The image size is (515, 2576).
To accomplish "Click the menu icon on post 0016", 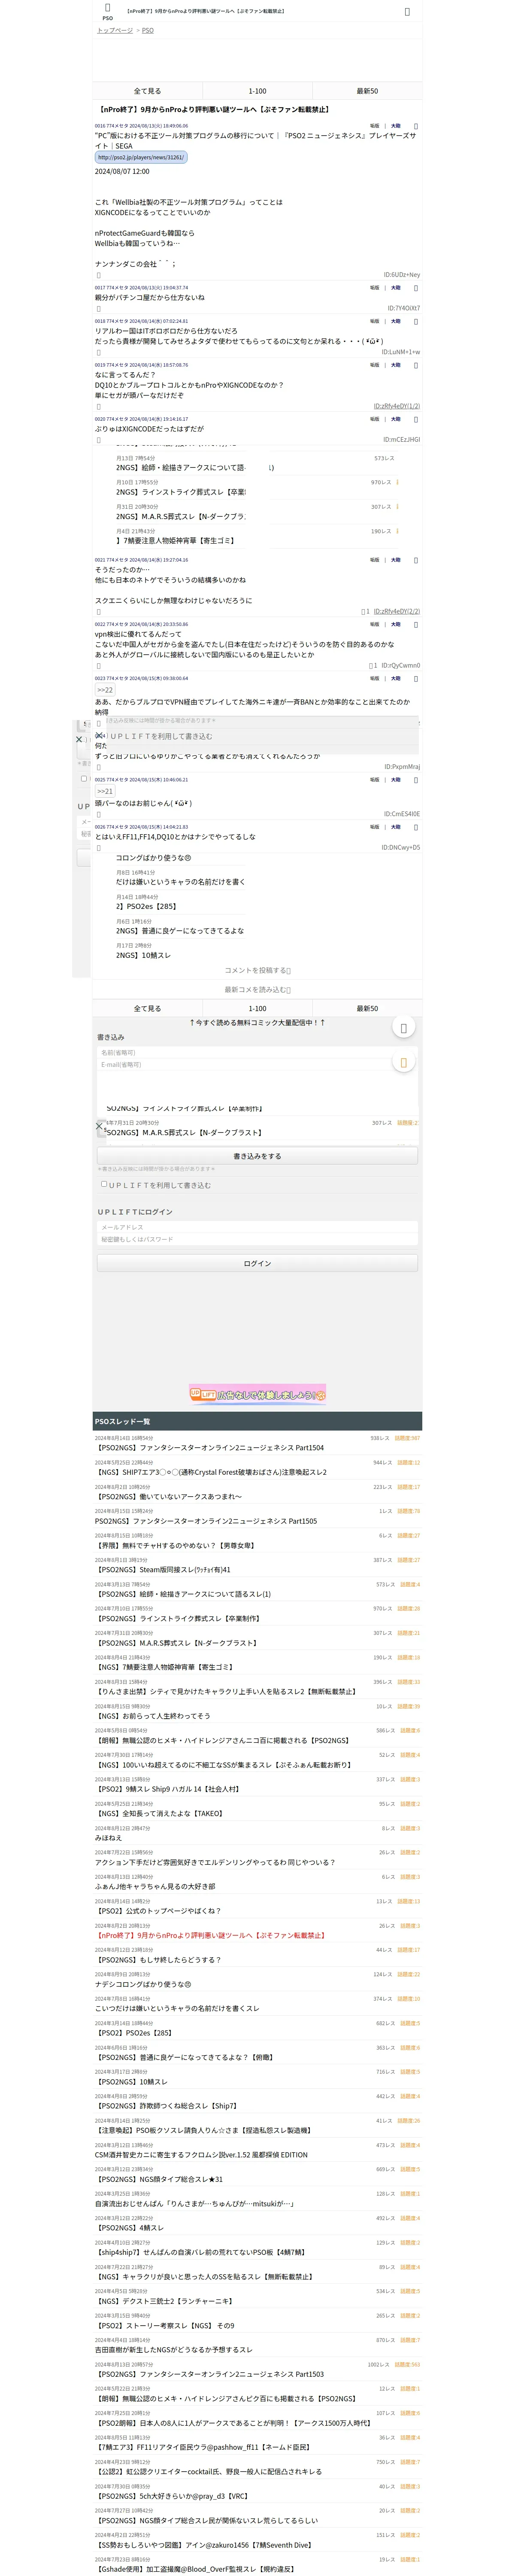I will click(x=416, y=126).
